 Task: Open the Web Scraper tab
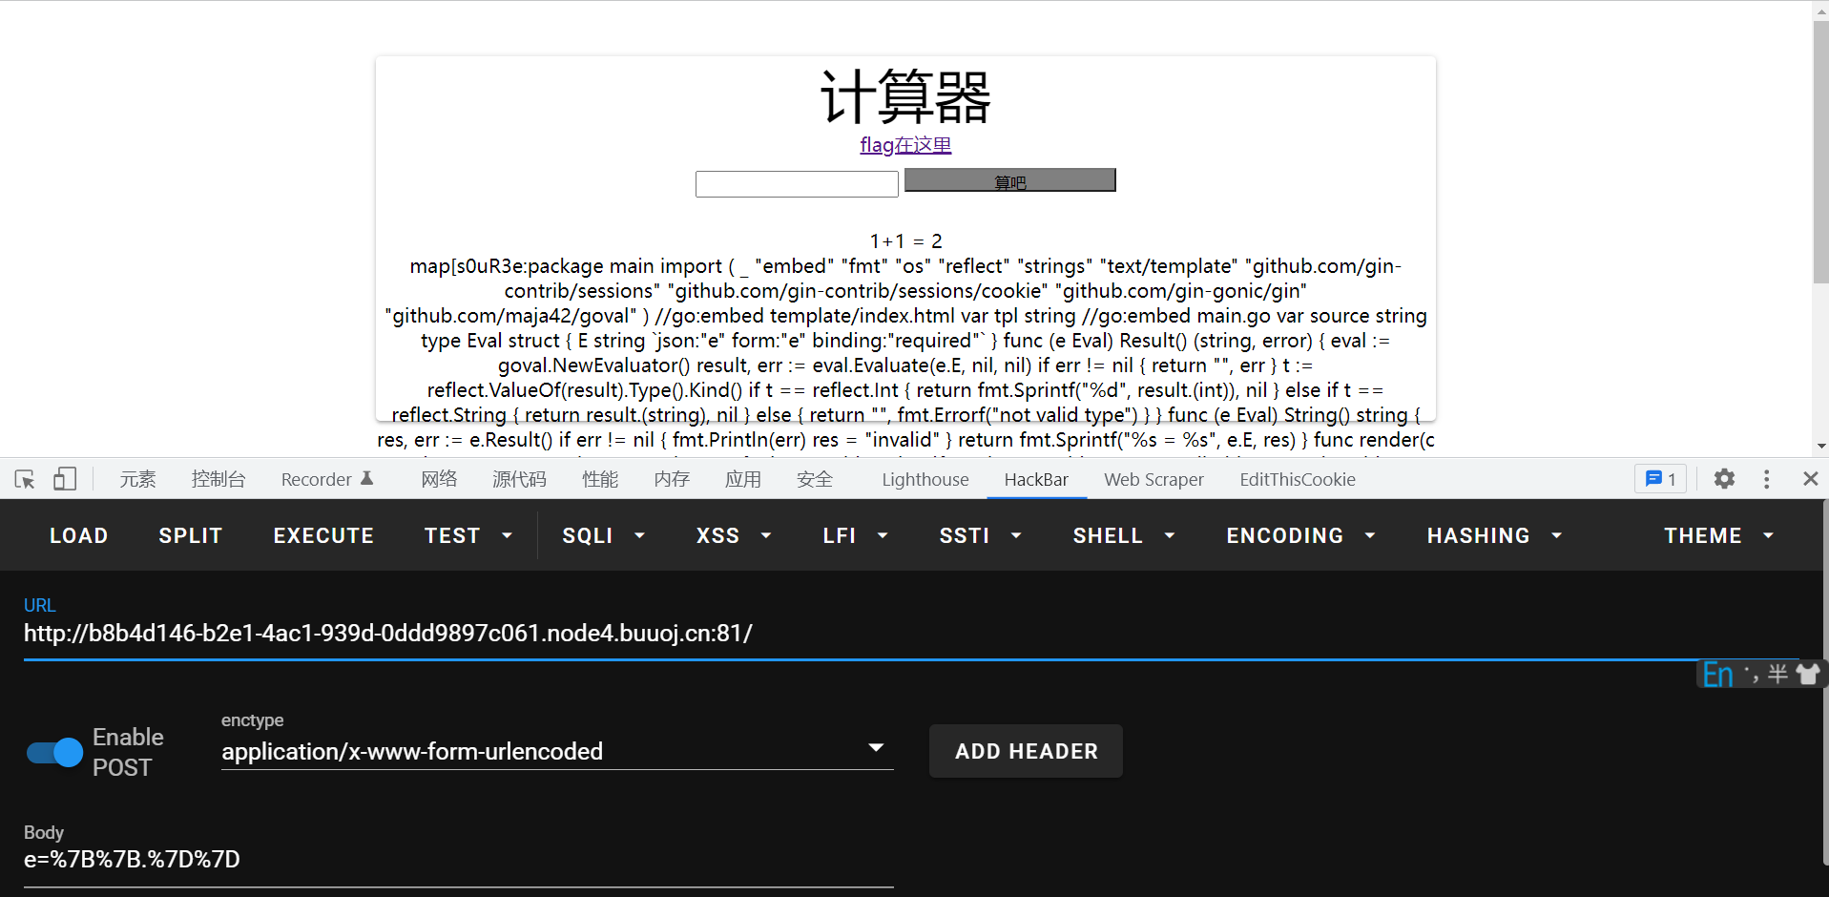pos(1154,479)
